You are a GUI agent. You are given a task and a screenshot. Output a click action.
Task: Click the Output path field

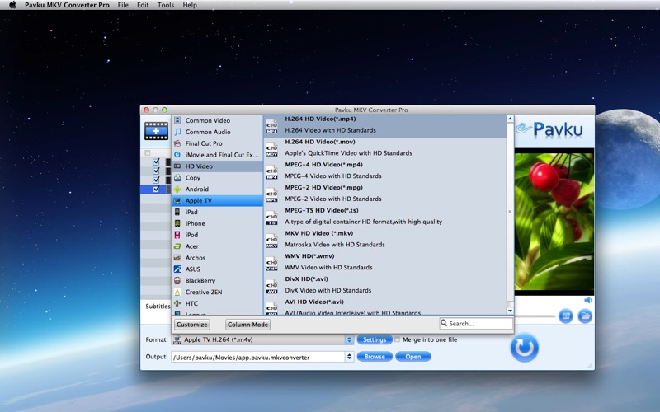tap(258, 357)
